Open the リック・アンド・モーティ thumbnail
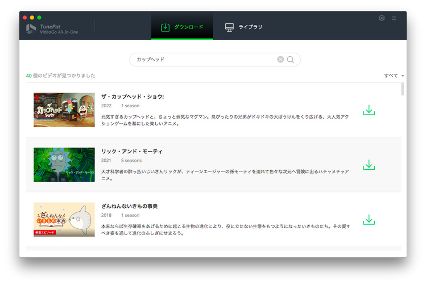The width and height of the screenshot is (426, 285). pyautogui.click(x=64, y=165)
